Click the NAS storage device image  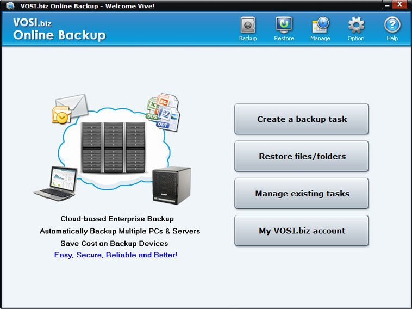172,186
